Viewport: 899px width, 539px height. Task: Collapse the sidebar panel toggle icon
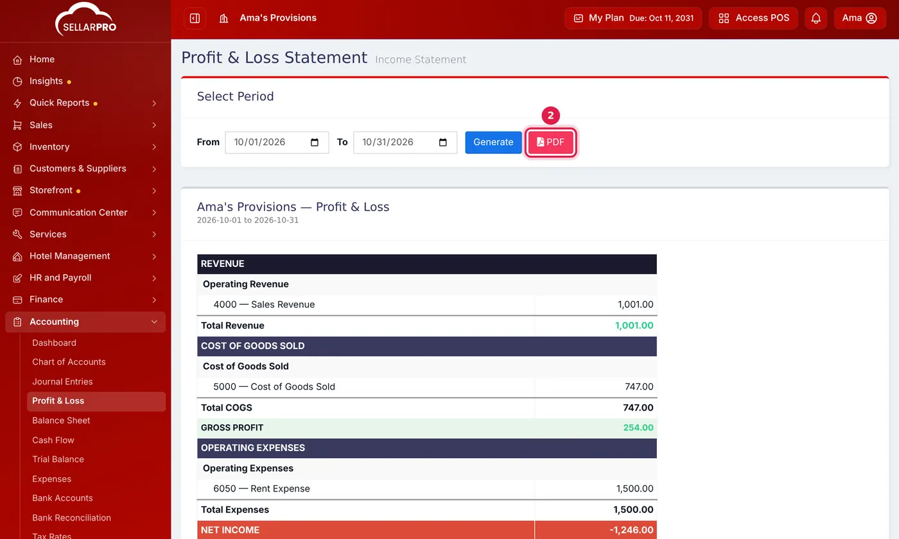195,18
